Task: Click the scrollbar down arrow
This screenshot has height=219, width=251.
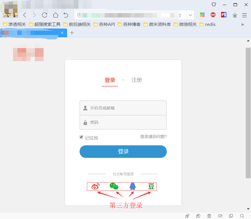Action: (248, 209)
